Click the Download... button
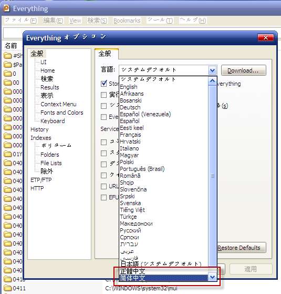The image size is (281, 294). point(243,70)
